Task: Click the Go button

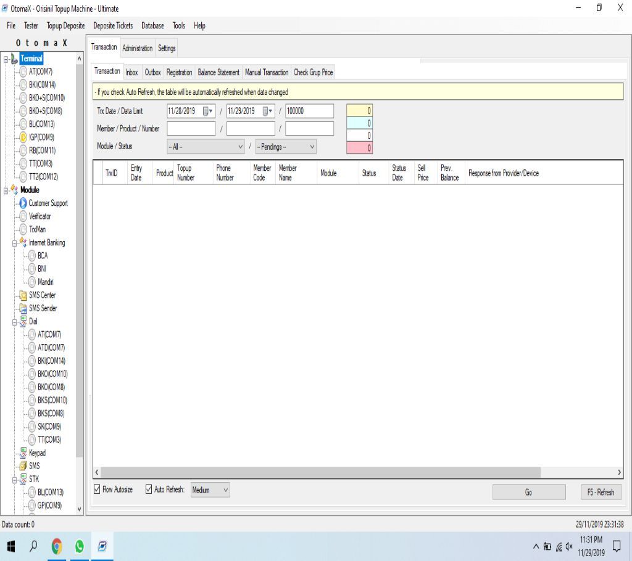Action: pyautogui.click(x=529, y=492)
